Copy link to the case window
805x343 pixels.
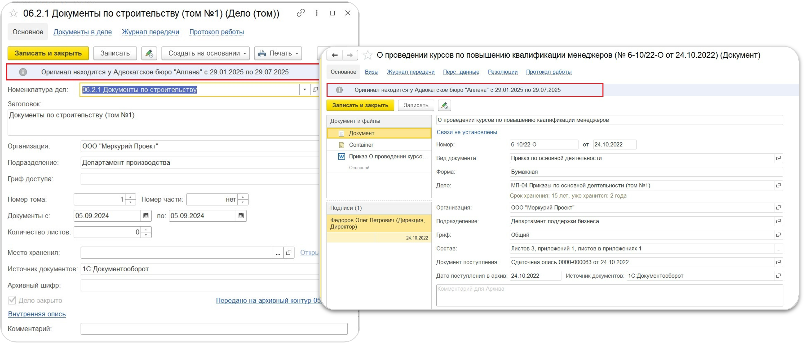point(301,13)
